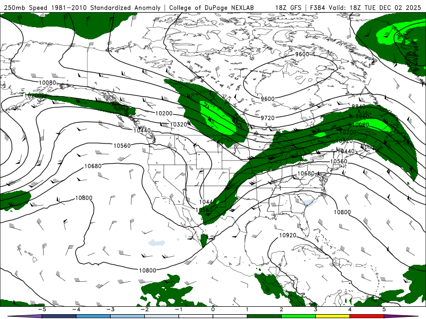The width and height of the screenshot is (426, 319).
Task: Click the light blue -3-to--2 colorbar segment
Action: click(127, 316)
